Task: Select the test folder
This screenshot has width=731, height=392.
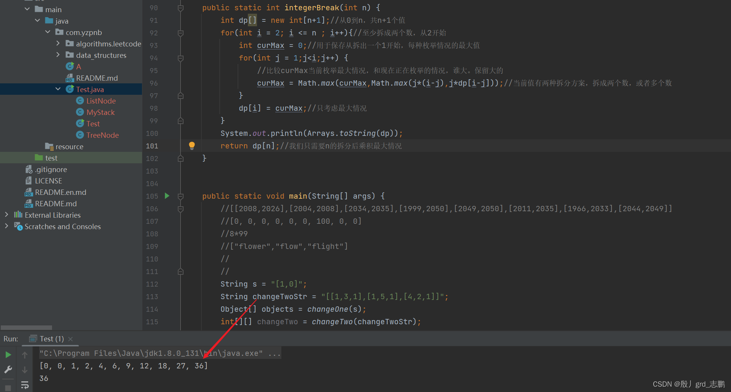Action: [x=51, y=158]
